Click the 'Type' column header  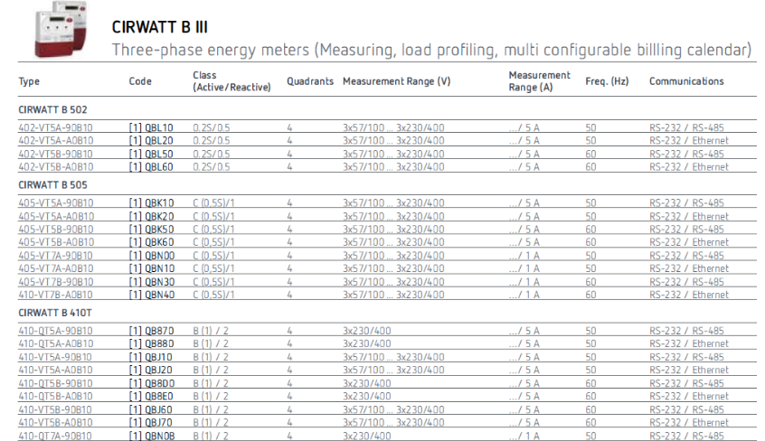[29, 81]
